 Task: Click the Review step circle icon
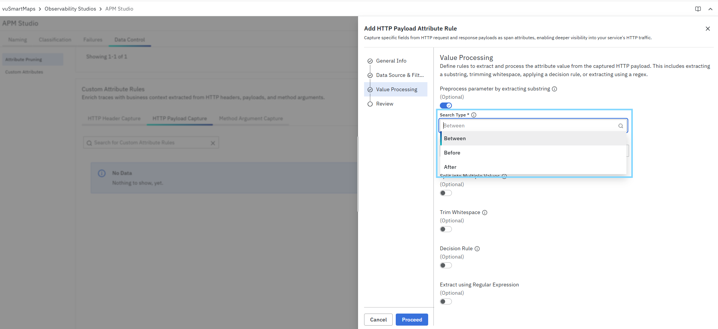(370, 104)
